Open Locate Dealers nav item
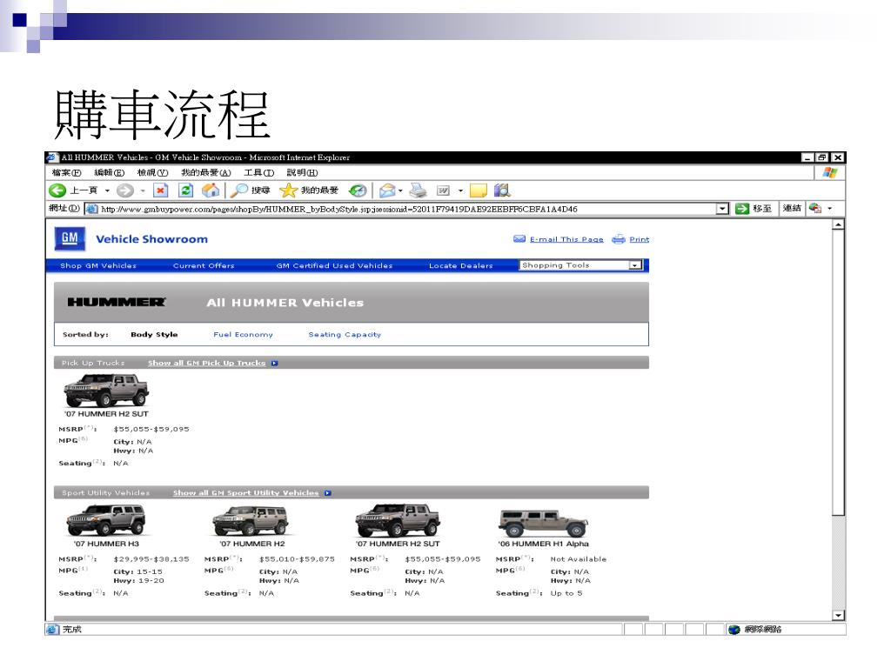 [461, 265]
